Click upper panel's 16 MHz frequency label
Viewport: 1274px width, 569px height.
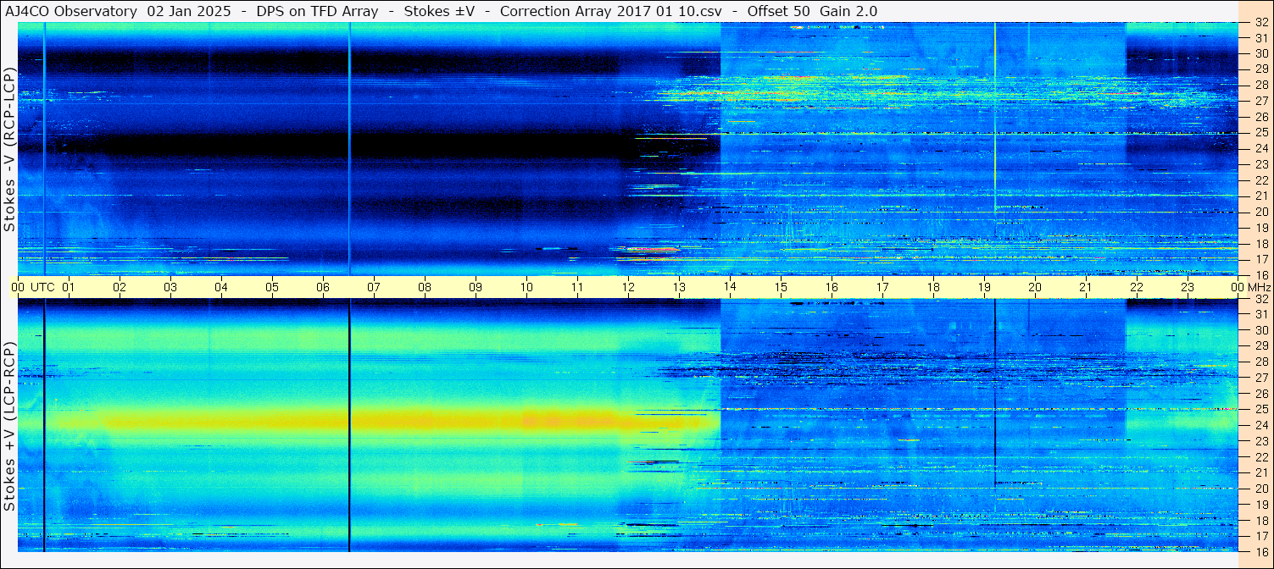pyautogui.click(x=1261, y=274)
